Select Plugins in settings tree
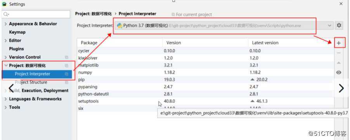This screenshot has height=140, width=350. point(16,49)
